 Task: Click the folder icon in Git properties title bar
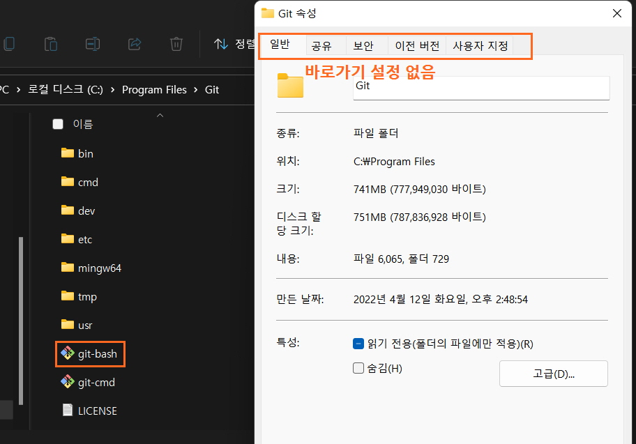click(x=267, y=13)
